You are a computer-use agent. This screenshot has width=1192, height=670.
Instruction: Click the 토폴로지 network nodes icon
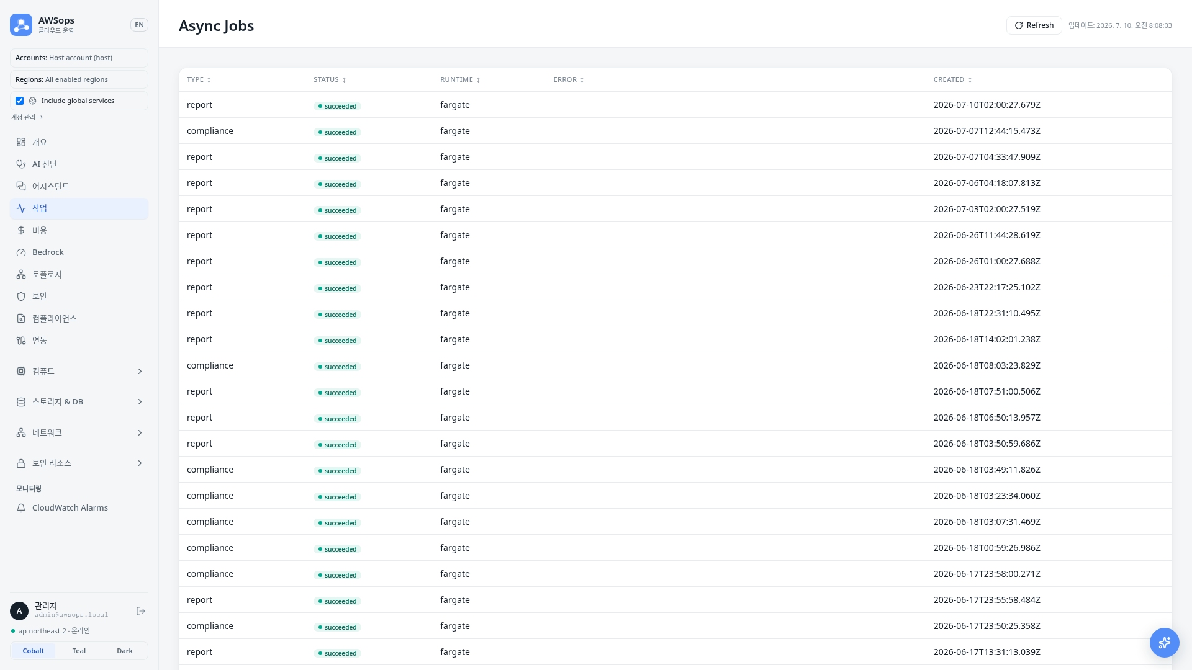coord(21,274)
